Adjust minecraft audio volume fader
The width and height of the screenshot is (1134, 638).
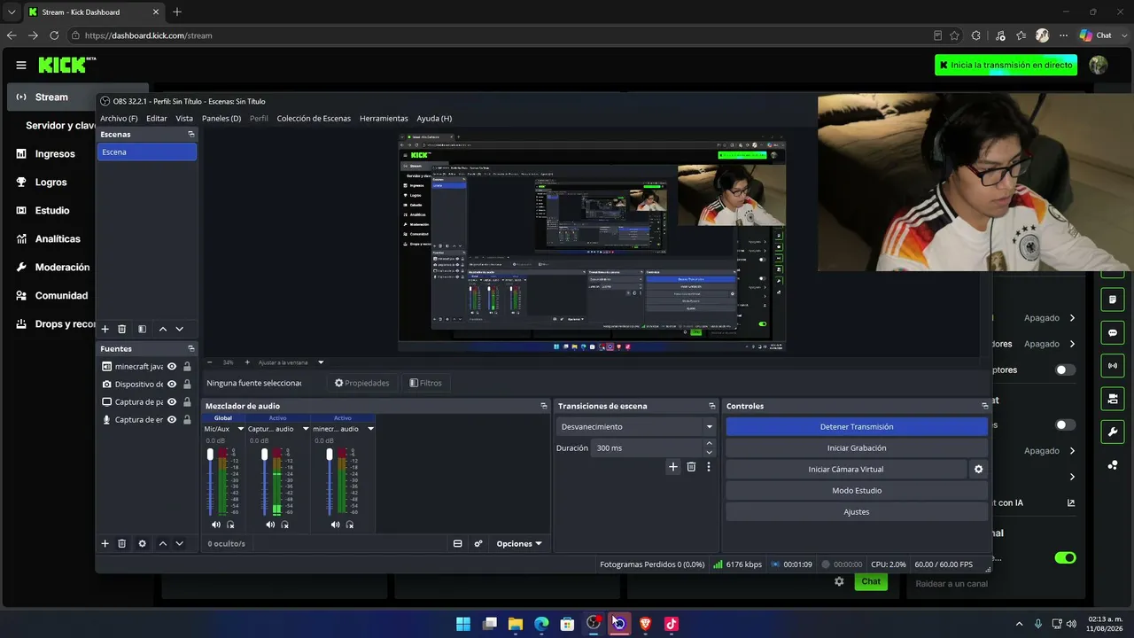330,455
